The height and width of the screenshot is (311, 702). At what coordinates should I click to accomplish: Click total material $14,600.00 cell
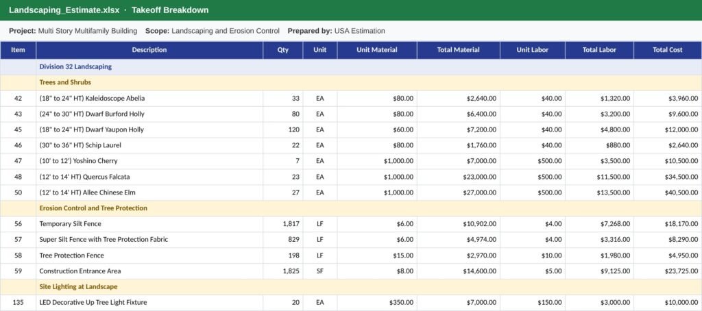(x=459, y=271)
